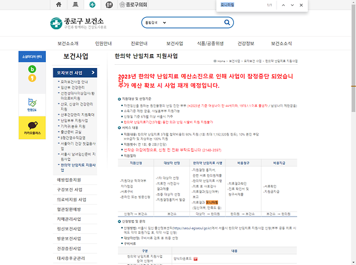Open the 식품/공중위생 menu
The width and height of the screenshot is (356, 265).
click(x=210, y=43)
